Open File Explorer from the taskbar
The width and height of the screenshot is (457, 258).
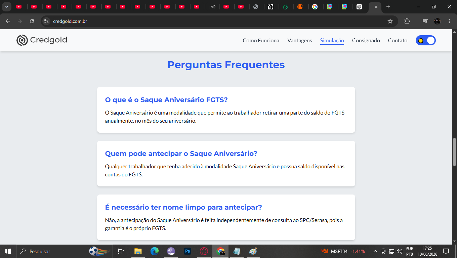(x=138, y=251)
